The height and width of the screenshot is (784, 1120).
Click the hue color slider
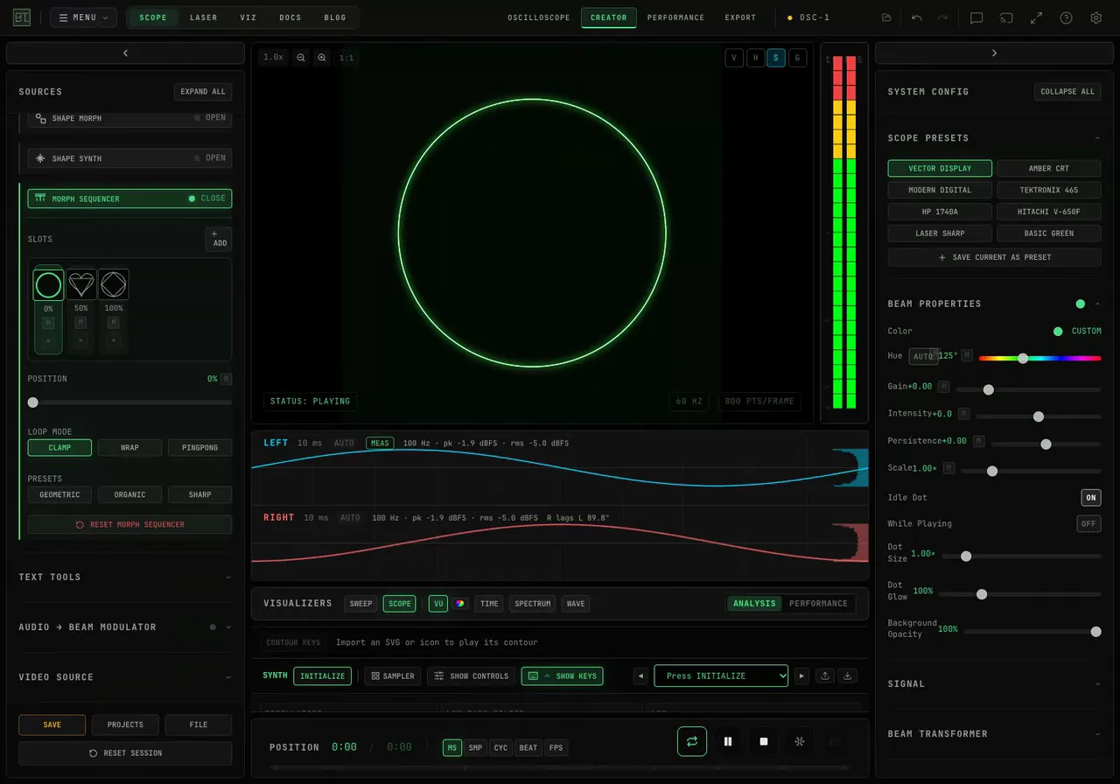point(1039,358)
